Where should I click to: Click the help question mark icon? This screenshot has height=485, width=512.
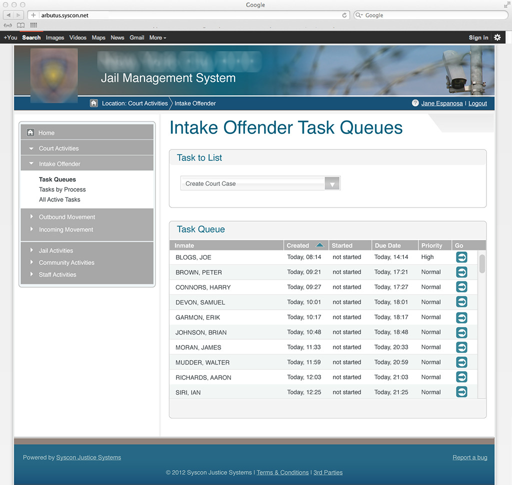pos(415,103)
